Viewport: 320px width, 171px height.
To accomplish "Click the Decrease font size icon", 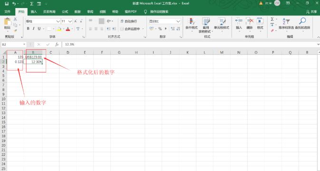I will 81,21.
